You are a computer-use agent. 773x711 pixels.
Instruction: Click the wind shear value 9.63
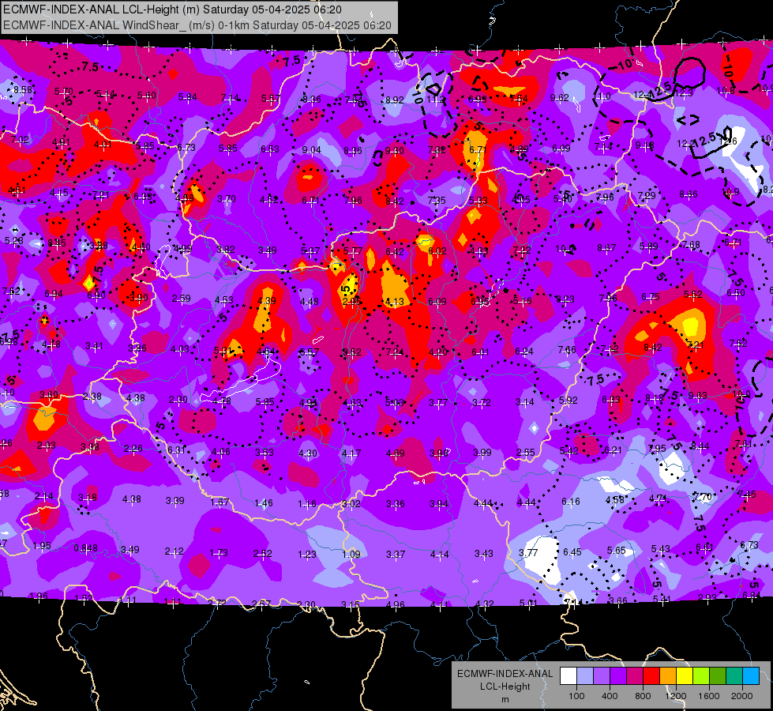click(697, 395)
